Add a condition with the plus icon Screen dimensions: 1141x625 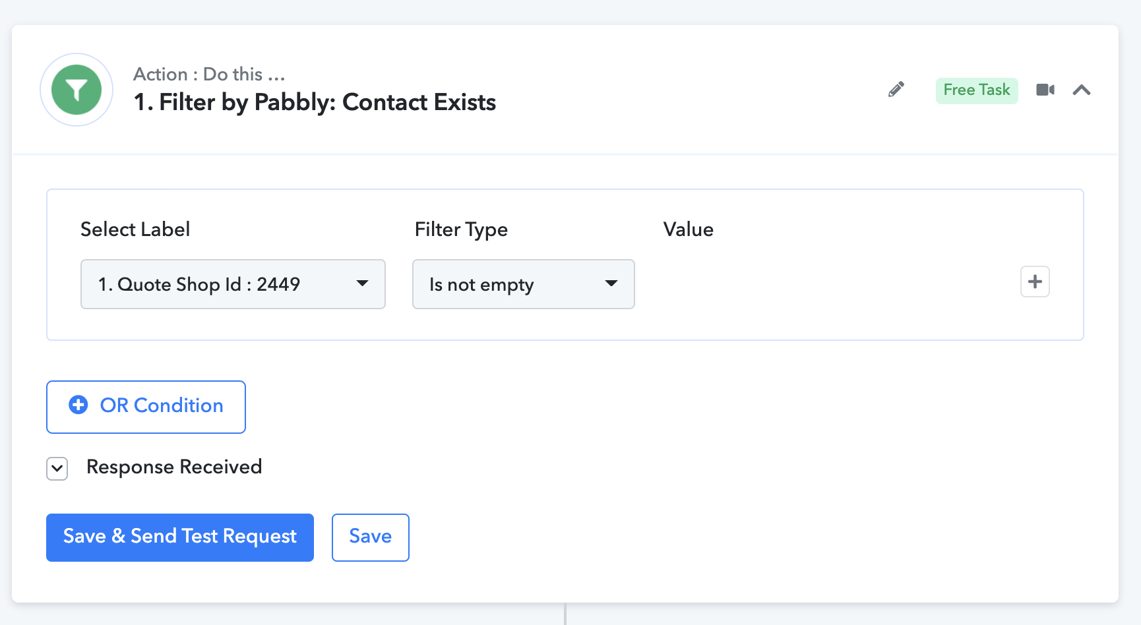pos(1035,282)
